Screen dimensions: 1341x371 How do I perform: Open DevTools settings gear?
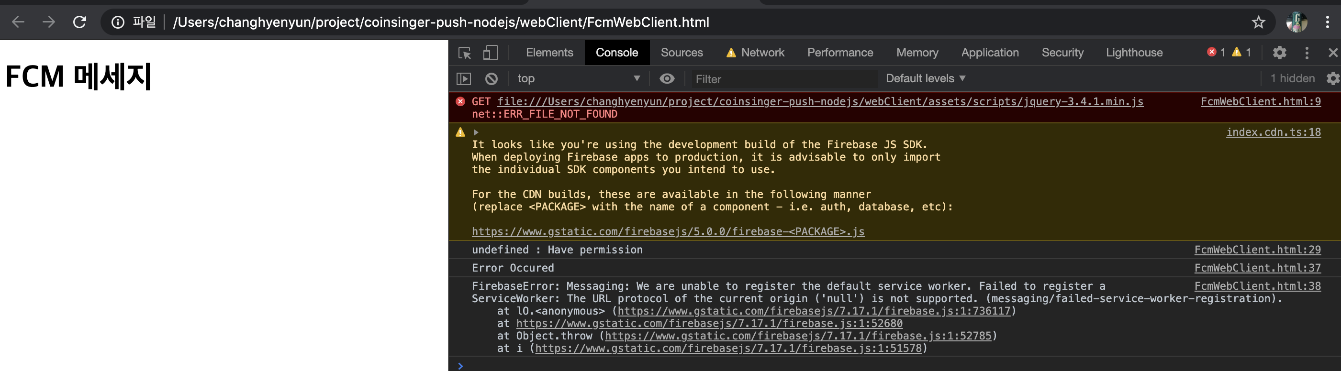(x=1279, y=53)
